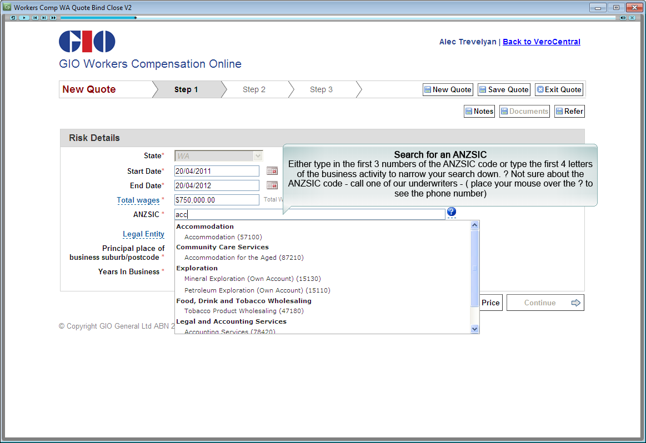Image resolution: width=646 pixels, height=443 pixels.
Task: Click the Start Date field
Action: 217,171
